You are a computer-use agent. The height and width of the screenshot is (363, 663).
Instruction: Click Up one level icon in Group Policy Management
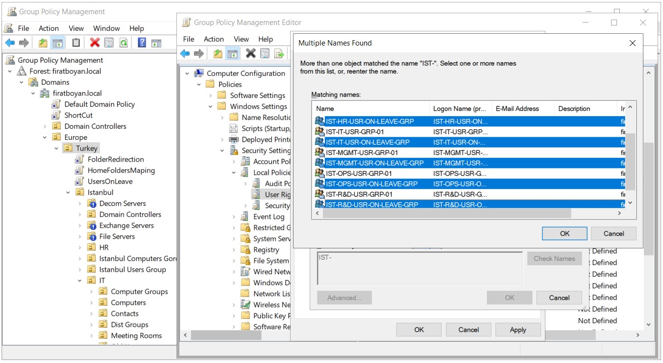coord(43,43)
